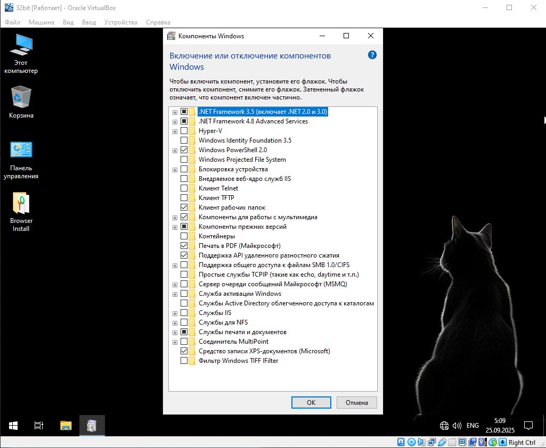The image size is (546, 448).
Task: Expand Компоненты прежних версий node
Action: pos(175,227)
